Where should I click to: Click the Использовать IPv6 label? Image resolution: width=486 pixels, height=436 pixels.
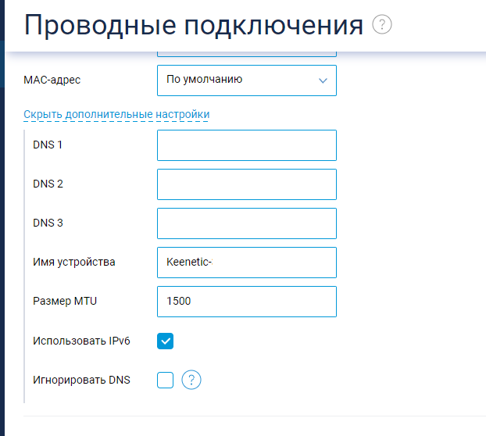(x=82, y=341)
